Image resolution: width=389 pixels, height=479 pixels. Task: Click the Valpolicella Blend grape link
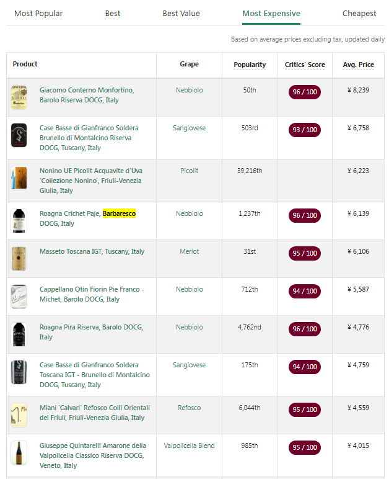pyautogui.click(x=189, y=445)
